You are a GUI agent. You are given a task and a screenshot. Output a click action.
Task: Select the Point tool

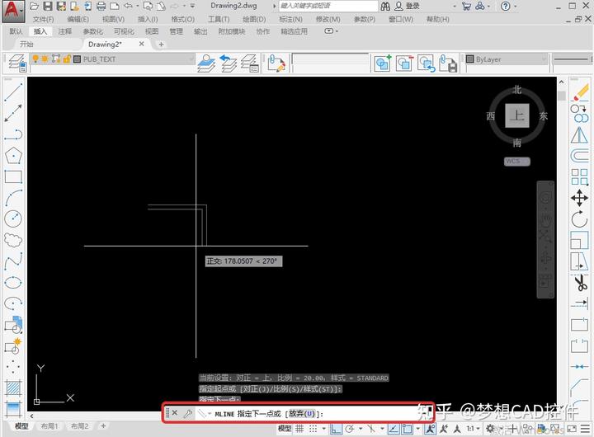[13, 367]
